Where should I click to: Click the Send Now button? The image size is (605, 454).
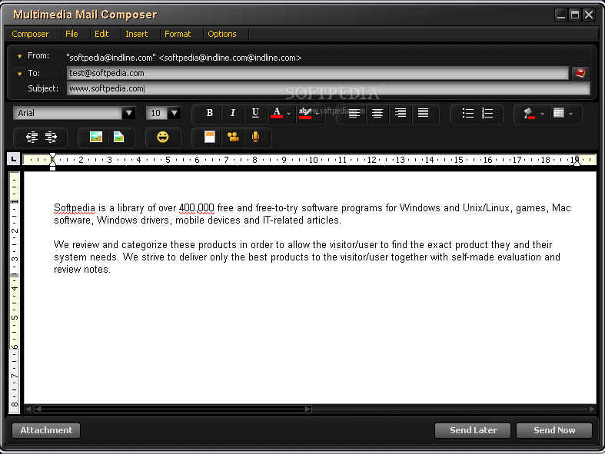pos(554,430)
